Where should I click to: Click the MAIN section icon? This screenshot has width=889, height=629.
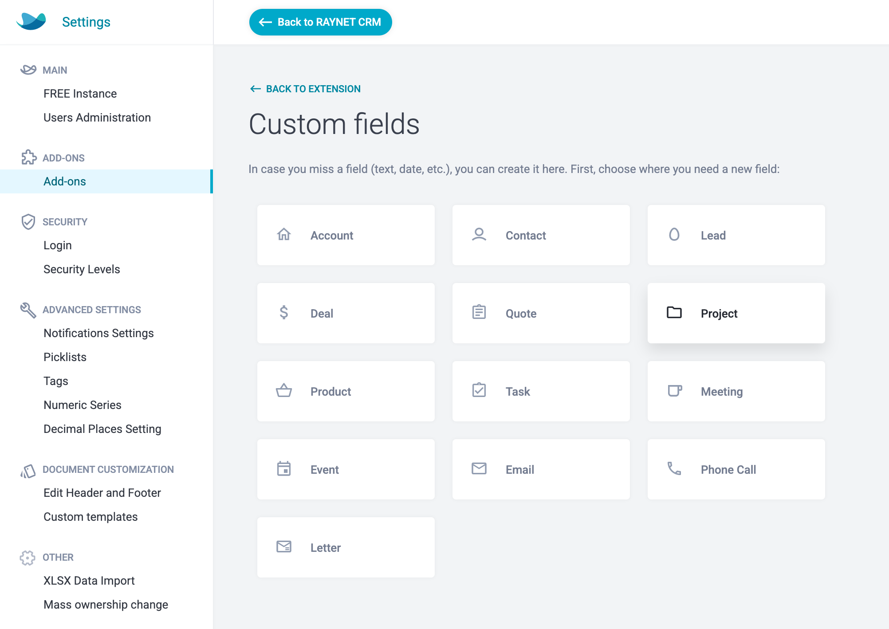28,70
